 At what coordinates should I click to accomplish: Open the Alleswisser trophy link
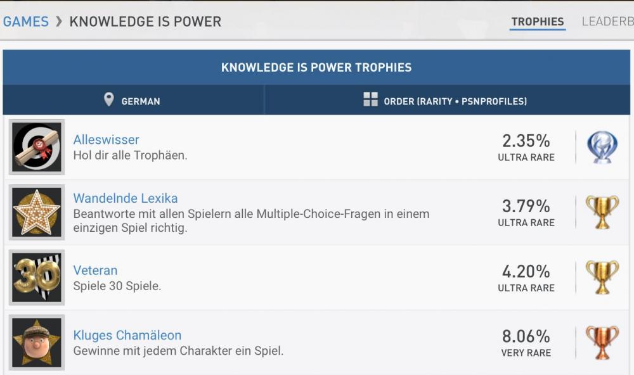click(x=106, y=139)
